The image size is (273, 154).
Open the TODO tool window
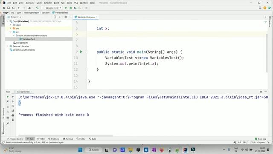click(x=41, y=139)
